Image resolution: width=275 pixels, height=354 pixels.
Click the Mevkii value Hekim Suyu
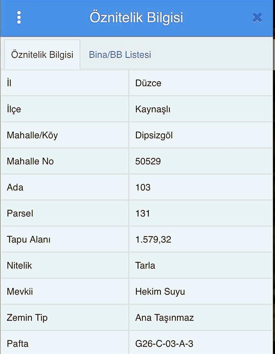click(160, 292)
